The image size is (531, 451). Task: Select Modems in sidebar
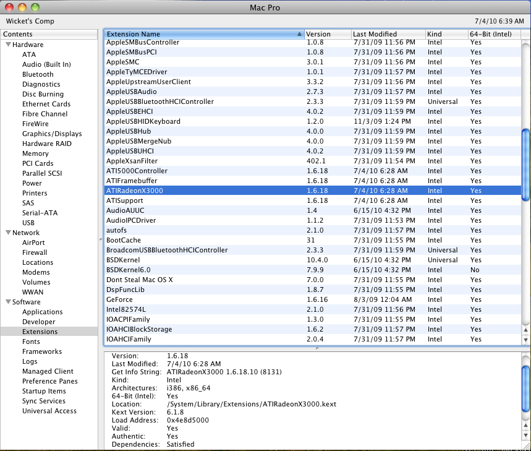36,272
